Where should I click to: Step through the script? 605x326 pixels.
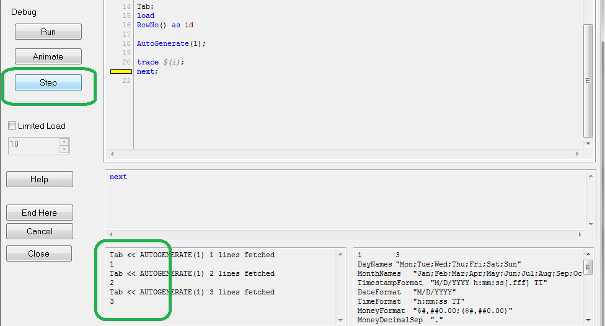tap(48, 82)
